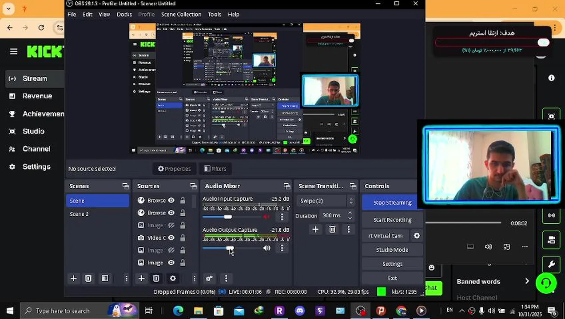The image size is (565, 319).
Task: Open emoji picker in Kick chat
Action: [431, 268]
